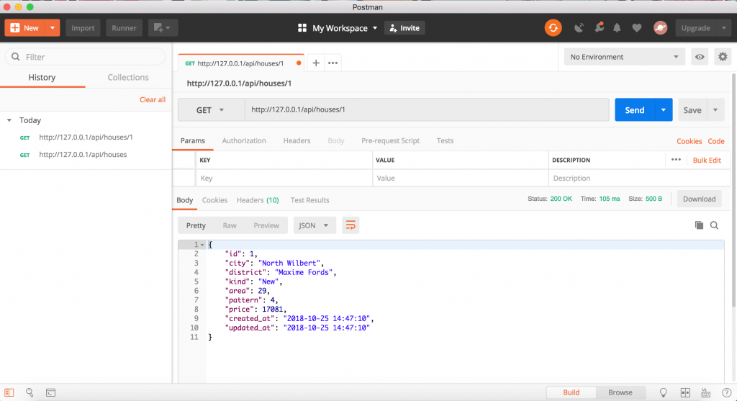Open Pre-request Script tab

(x=390, y=140)
